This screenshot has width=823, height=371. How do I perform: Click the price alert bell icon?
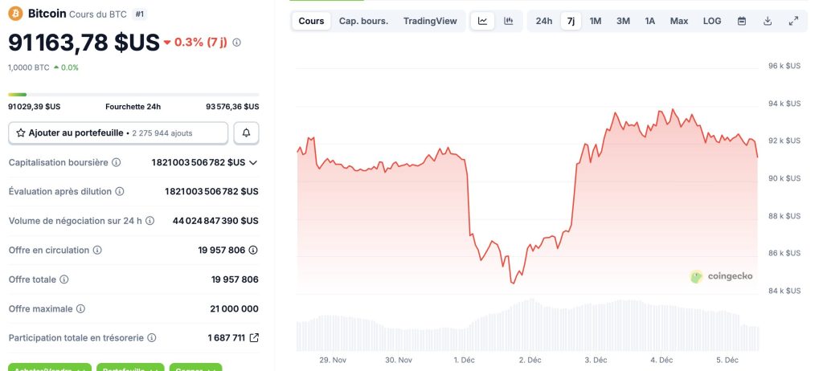(246, 132)
